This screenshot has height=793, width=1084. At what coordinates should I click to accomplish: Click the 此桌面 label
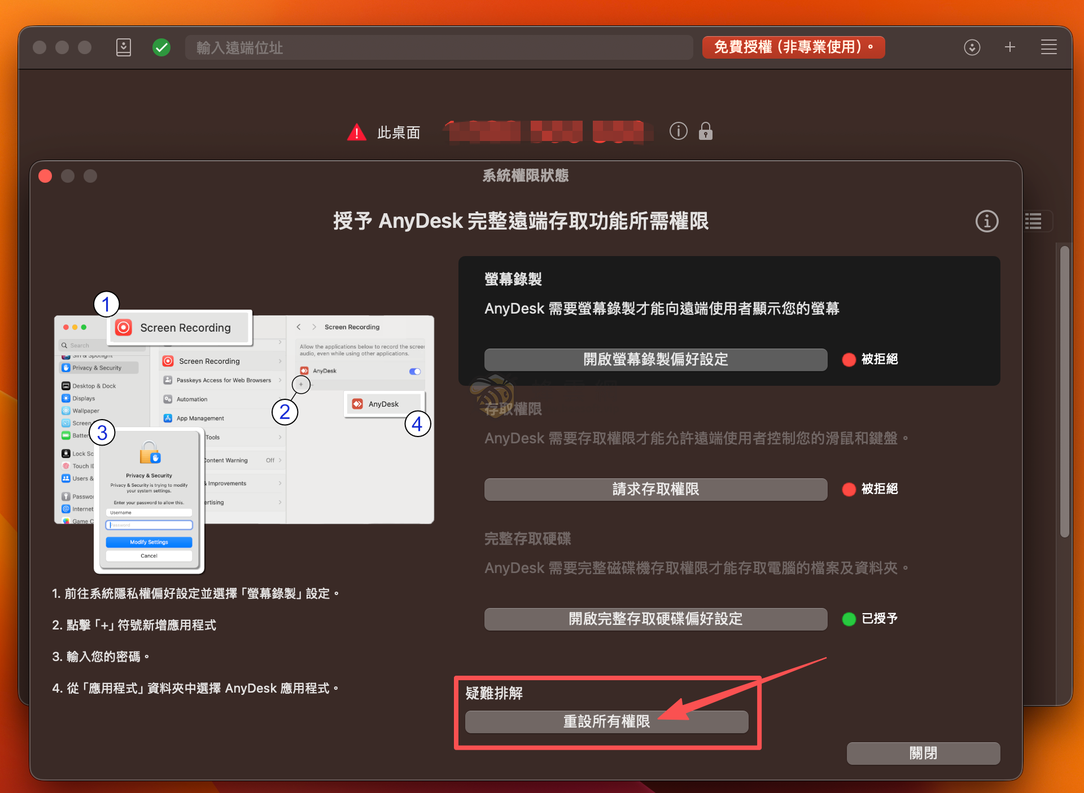tap(399, 133)
